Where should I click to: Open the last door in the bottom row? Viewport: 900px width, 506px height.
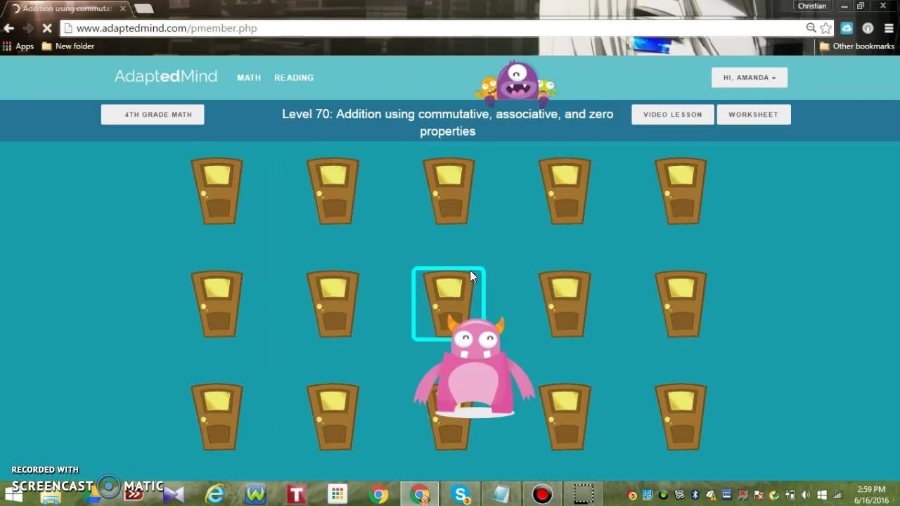(x=681, y=416)
